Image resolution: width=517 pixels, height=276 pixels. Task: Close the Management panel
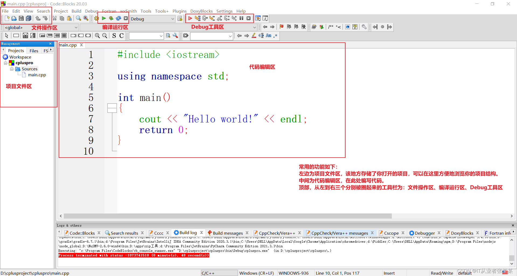50,44
